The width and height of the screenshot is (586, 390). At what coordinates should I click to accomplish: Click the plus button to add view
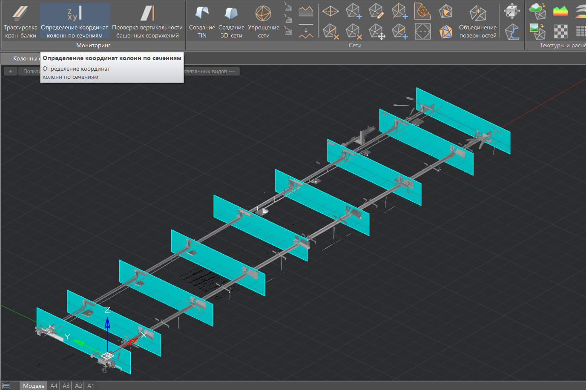[11, 72]
